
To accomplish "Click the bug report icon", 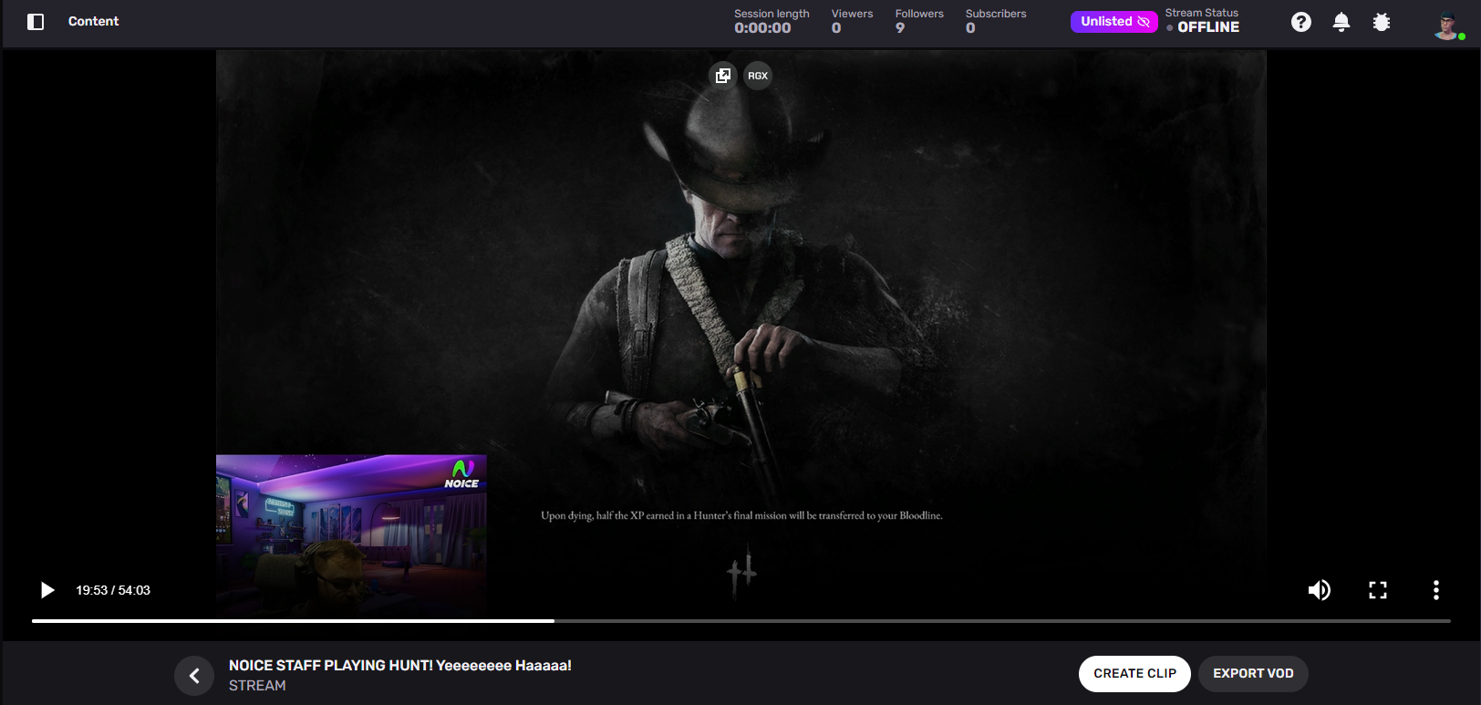I will coord(1382,22).
